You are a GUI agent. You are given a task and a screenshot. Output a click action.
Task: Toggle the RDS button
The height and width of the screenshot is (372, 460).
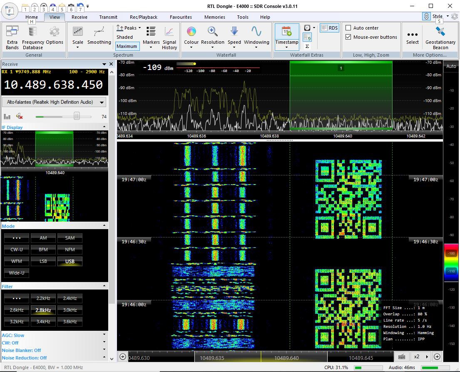coord(329,28)
